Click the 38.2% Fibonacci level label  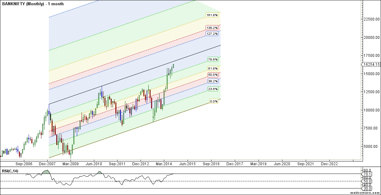213,81
